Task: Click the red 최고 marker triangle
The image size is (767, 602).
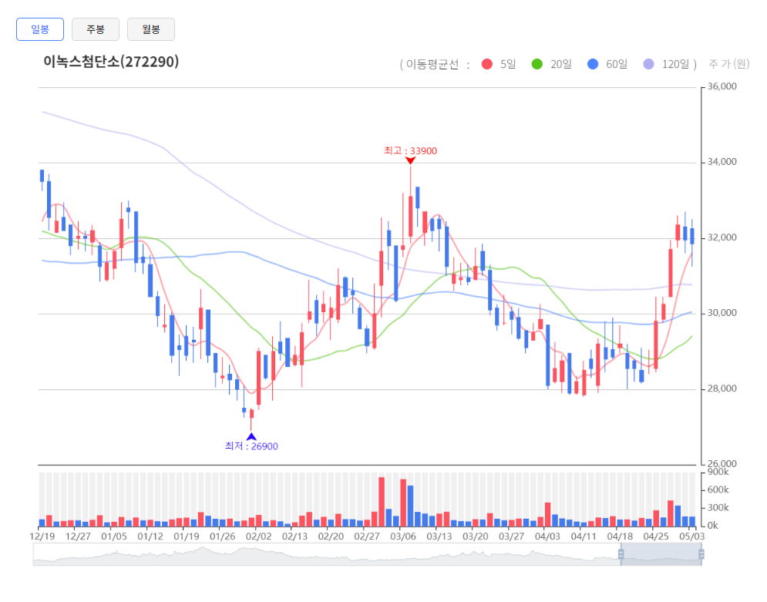Action: click(x=410, y=160)
